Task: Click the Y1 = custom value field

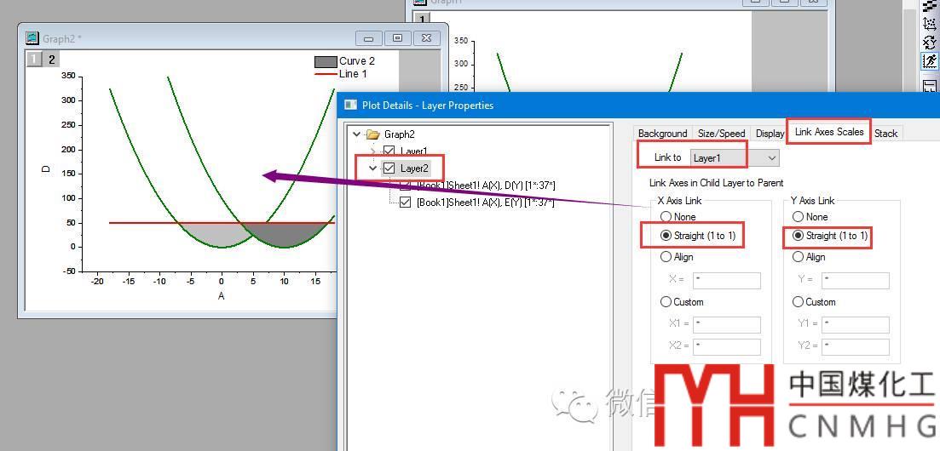Action: (856, 324)
